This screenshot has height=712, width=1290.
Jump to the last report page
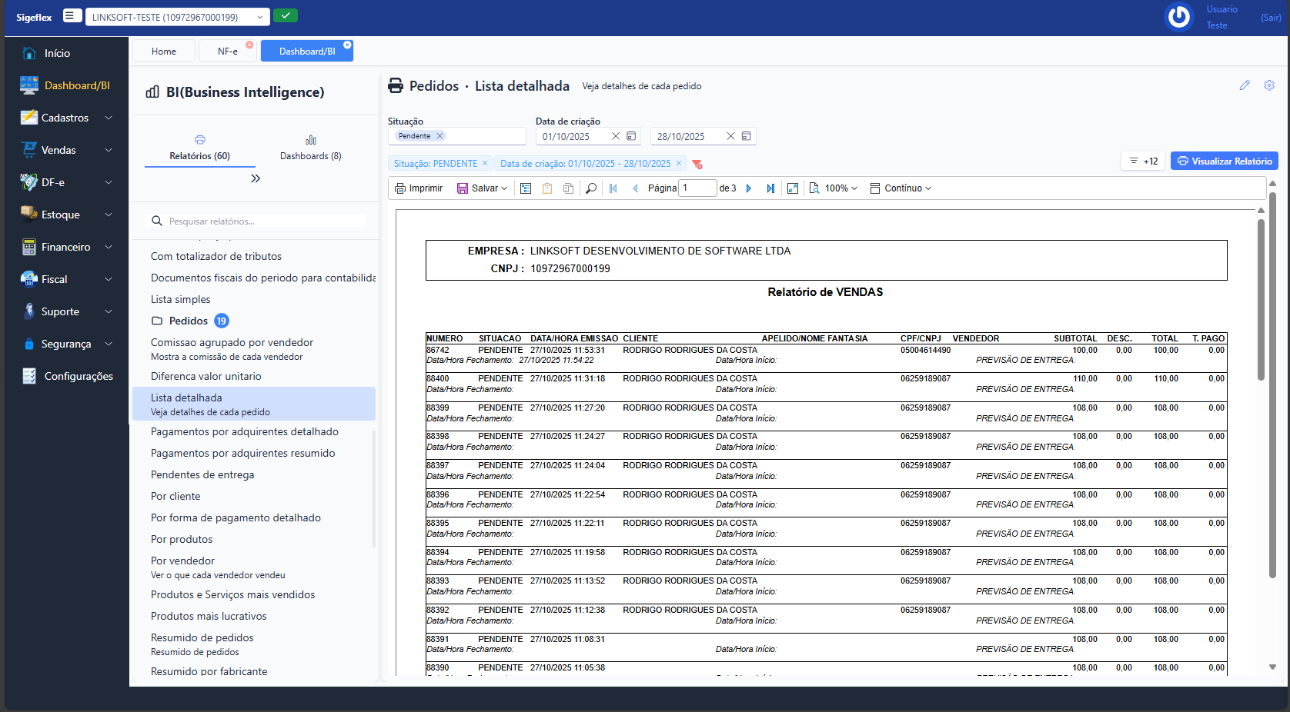(x=770, y=188)
